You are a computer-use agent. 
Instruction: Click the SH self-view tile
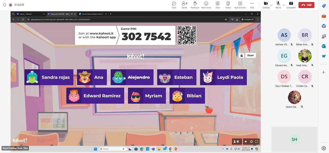[x=294, y=139]
